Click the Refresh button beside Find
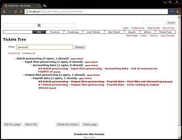Viewport: 182px width, 140px height. 79,47
